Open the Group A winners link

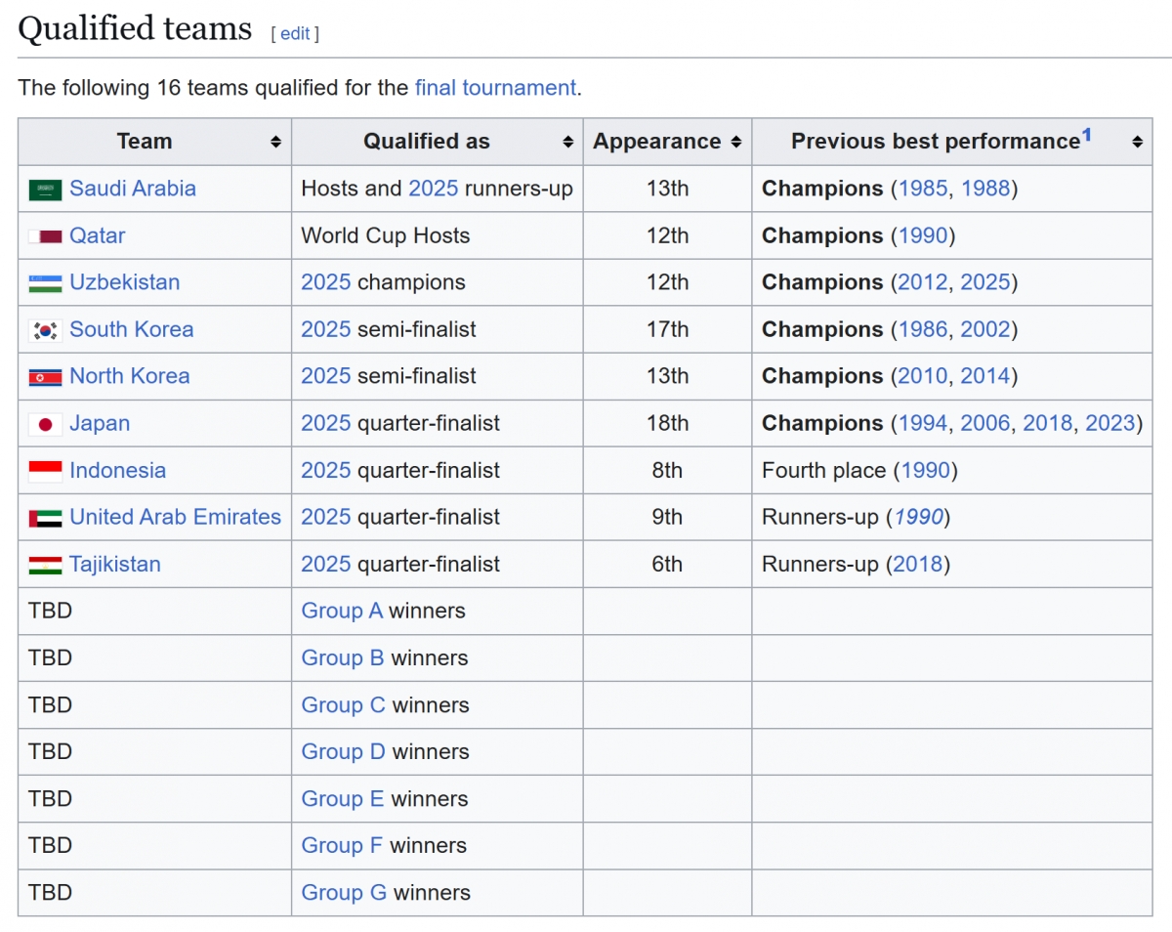tap(342, 611)
